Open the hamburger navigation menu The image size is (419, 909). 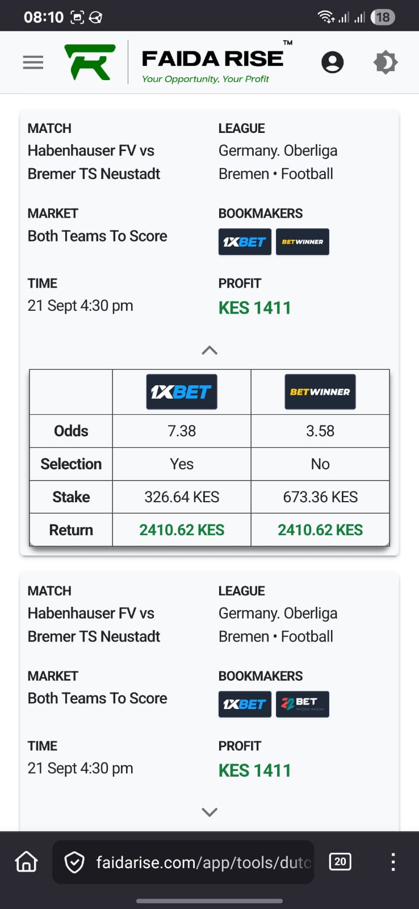click(33, 62)
